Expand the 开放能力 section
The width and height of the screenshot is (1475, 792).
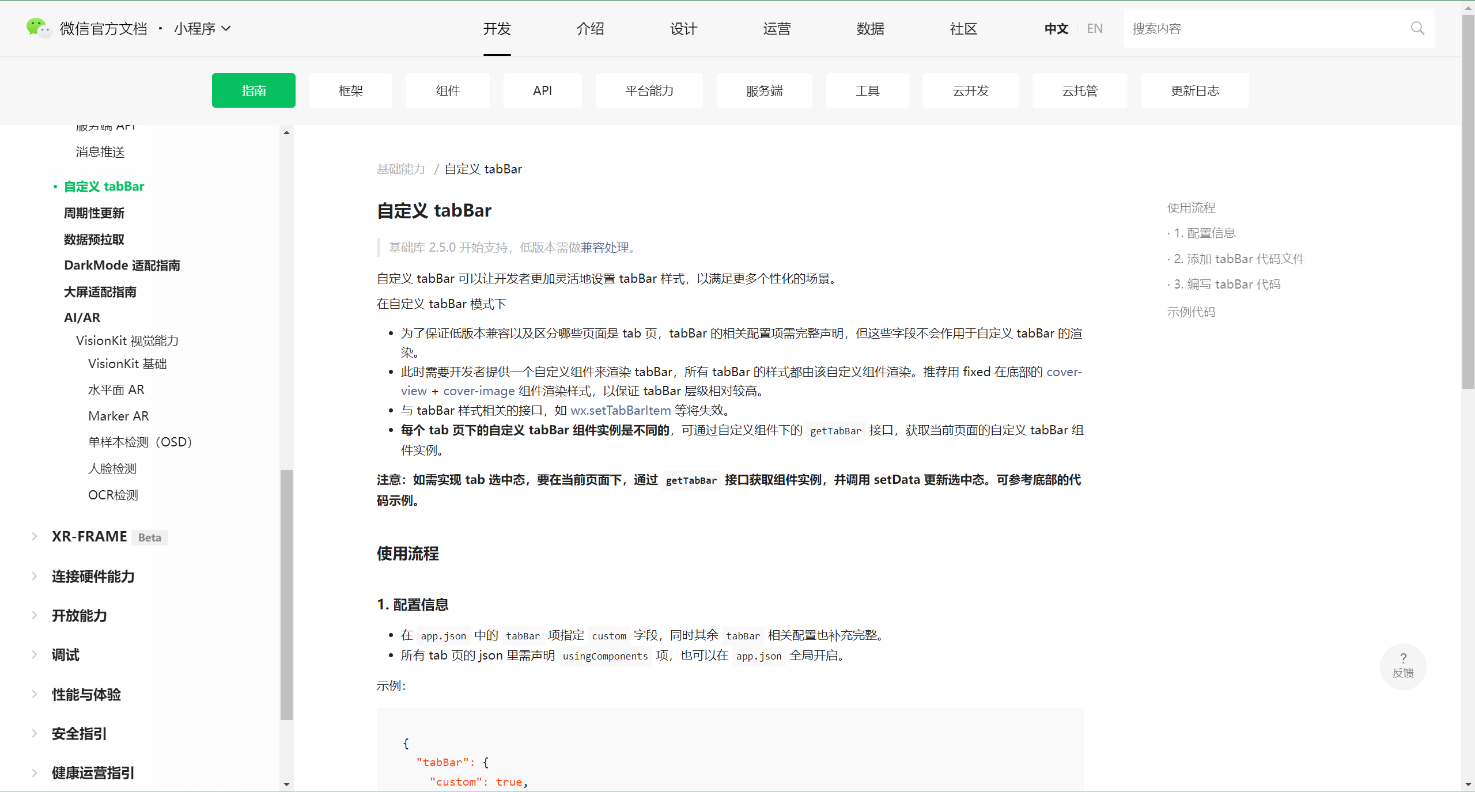pos(35,615)
